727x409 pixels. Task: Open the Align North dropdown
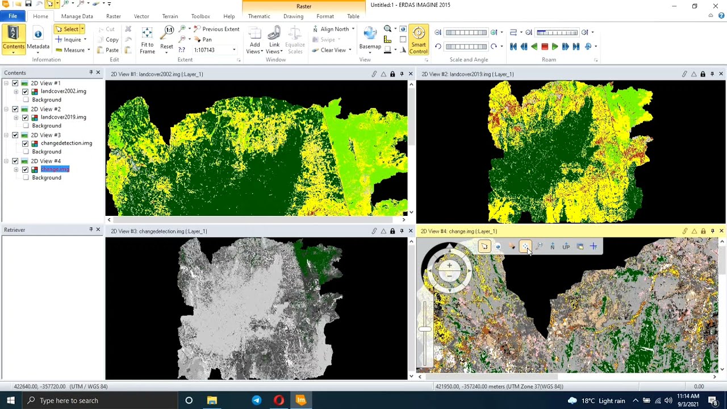(x=353, y=29)
